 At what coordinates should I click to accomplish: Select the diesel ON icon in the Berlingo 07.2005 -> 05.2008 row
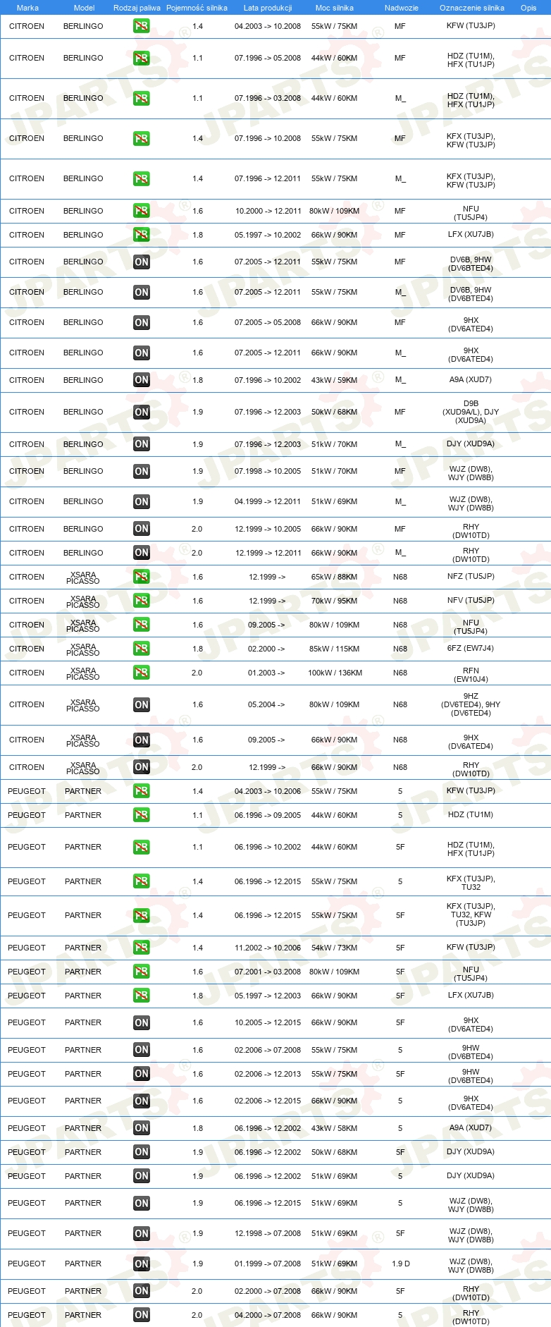click(142, 323)
